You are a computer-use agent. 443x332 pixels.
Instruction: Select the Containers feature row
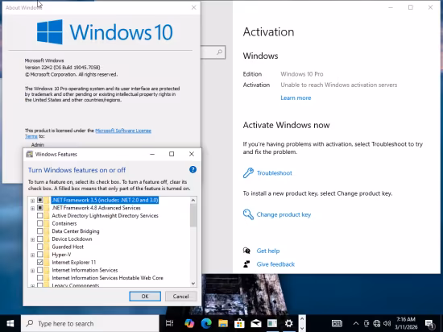pos(64,223)
